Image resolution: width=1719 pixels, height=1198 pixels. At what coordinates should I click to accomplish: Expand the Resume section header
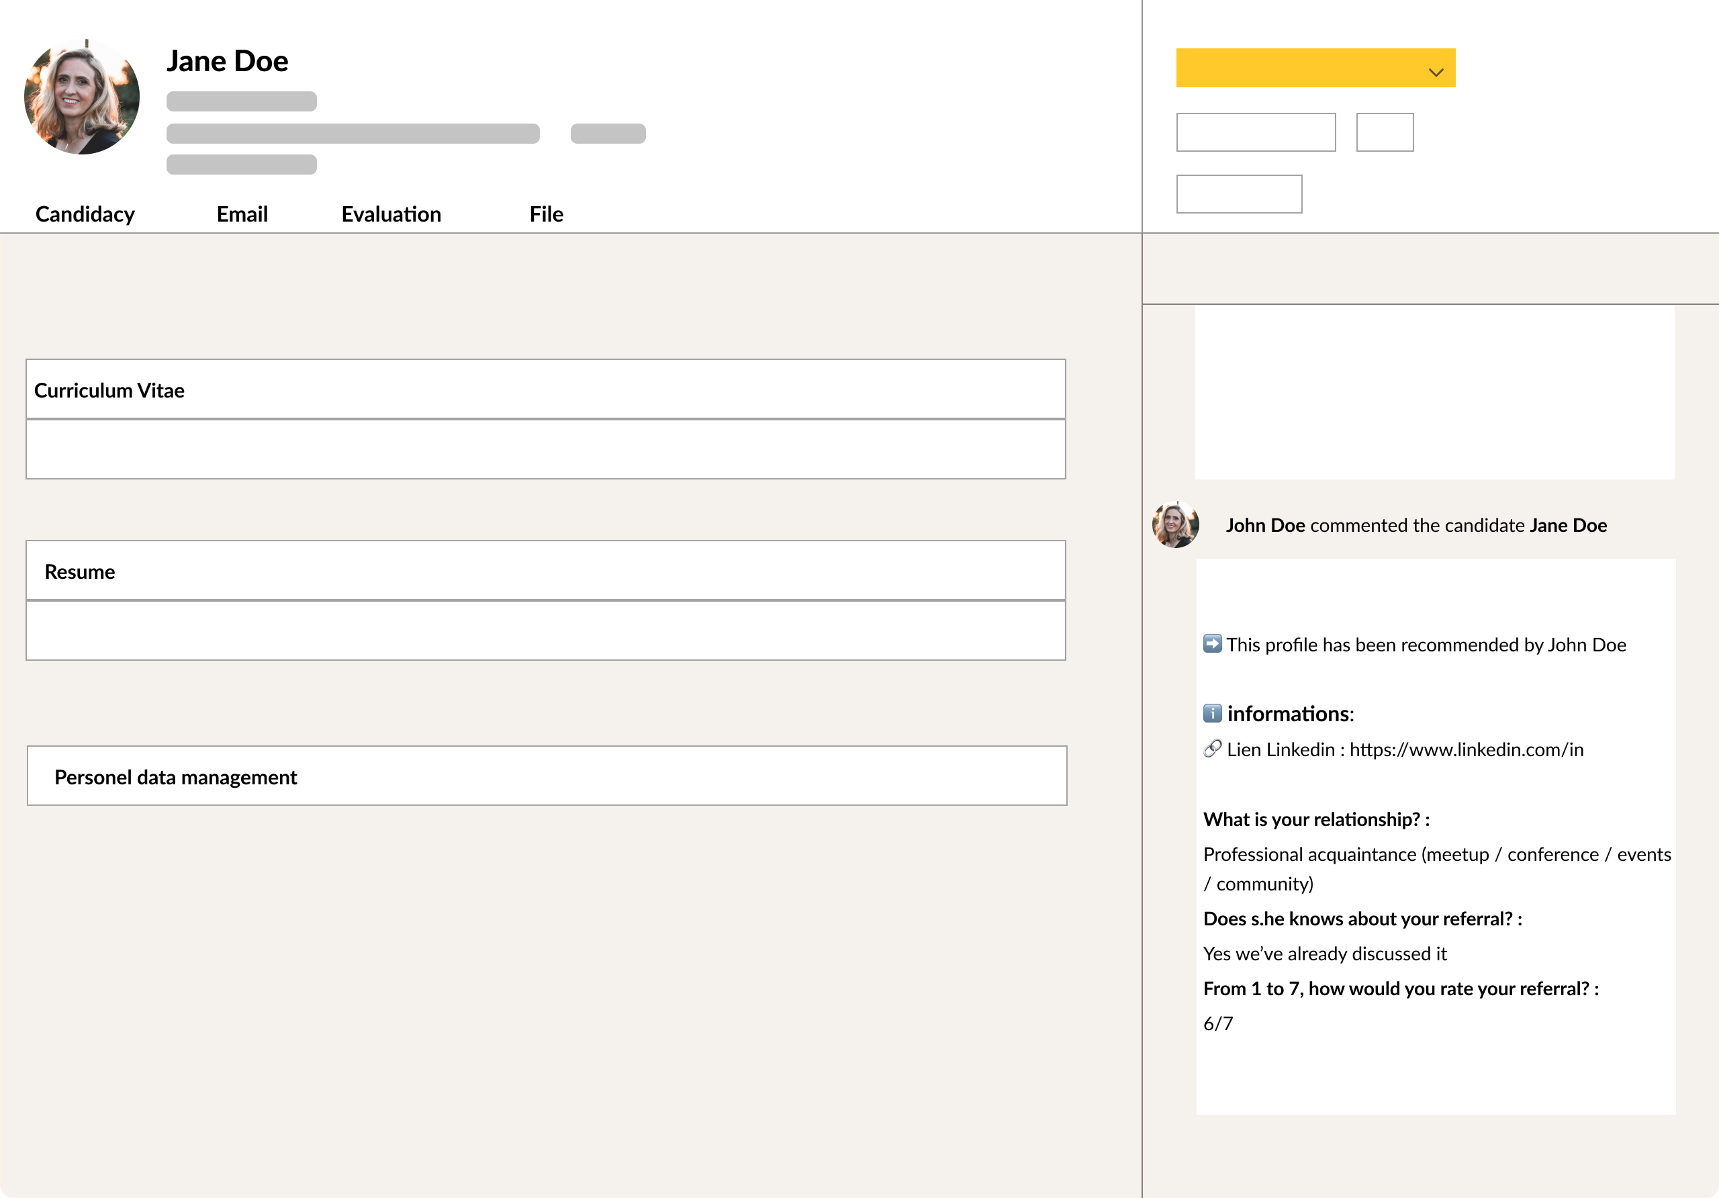pos(545,571)
